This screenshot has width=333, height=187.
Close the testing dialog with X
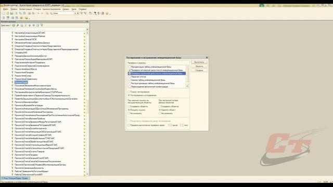207,58
